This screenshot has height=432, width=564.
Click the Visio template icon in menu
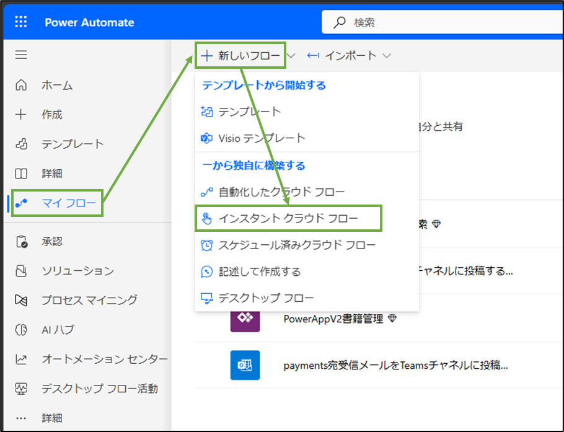(206, 138)
